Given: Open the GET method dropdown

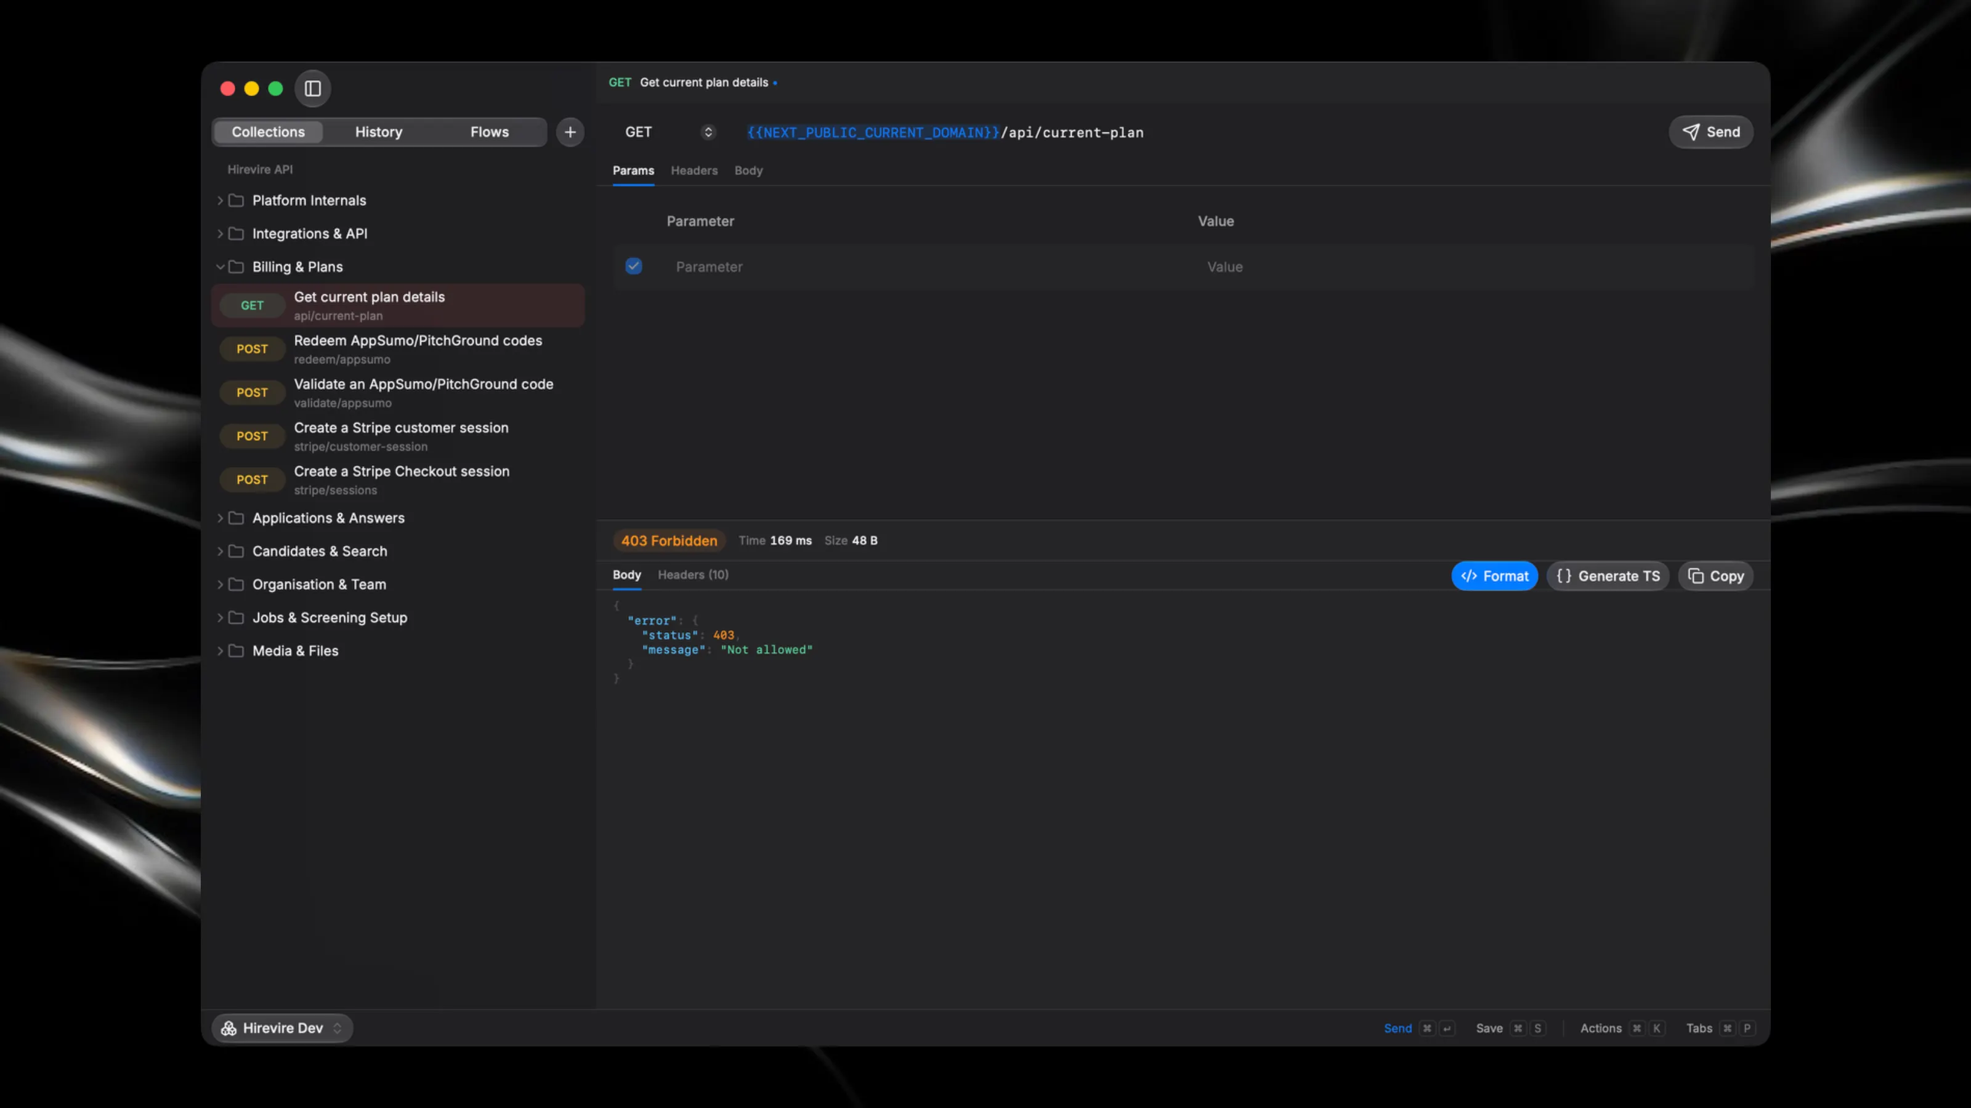Looking at the screenshot, I should pyautogui.click(x=670, y=132).
